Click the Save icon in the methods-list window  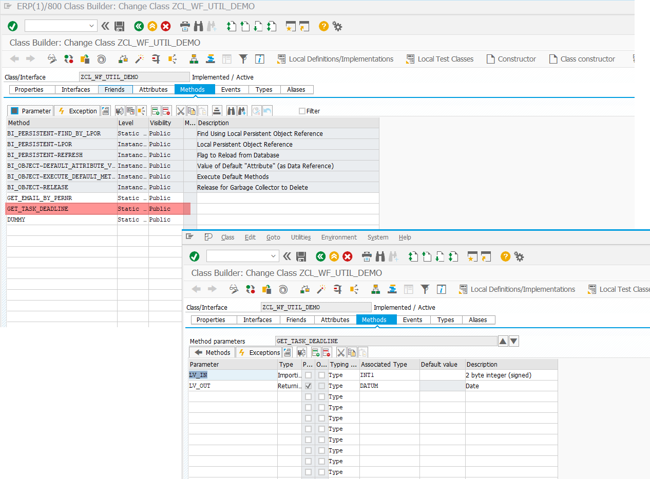click(120, 26)
